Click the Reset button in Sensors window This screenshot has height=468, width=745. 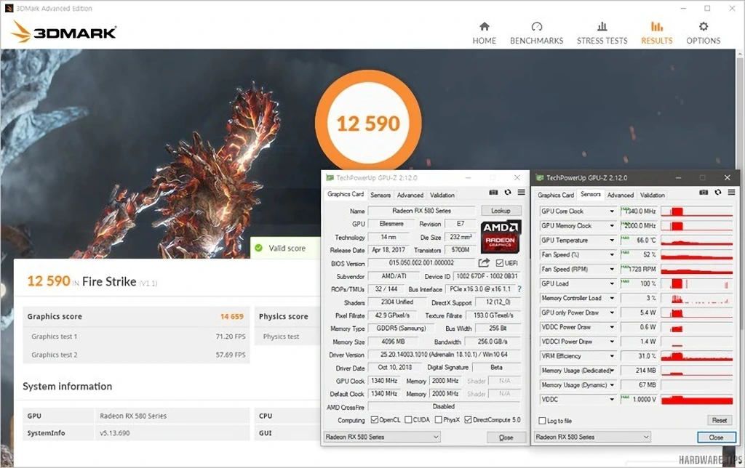[x=720, y=420]
